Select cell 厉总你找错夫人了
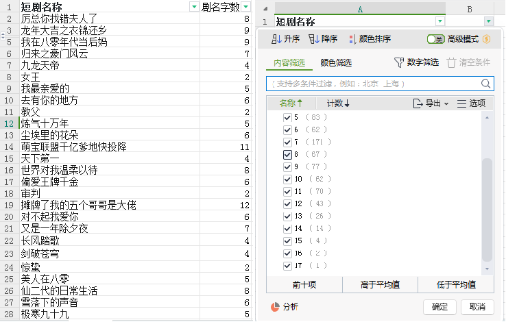Screen dimensions: 506x322 click(110, 18)
